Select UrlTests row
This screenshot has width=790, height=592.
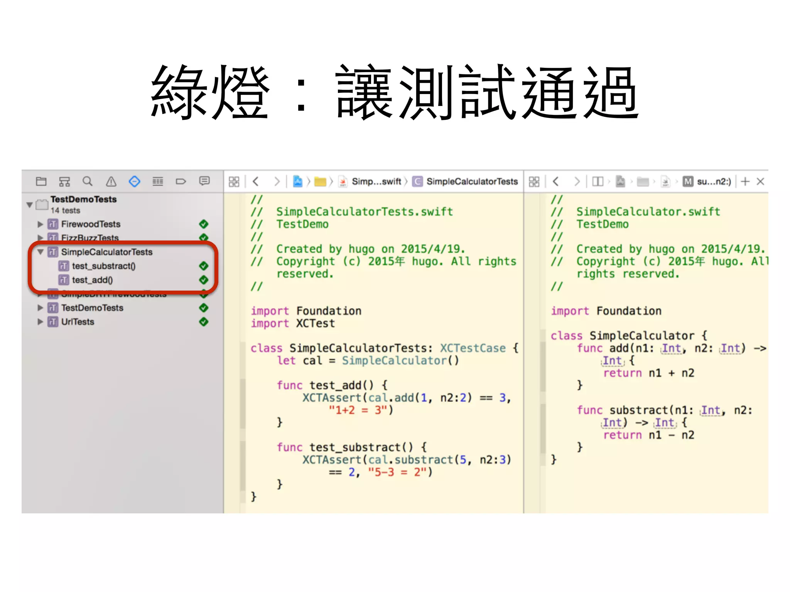tap(78, 321)
